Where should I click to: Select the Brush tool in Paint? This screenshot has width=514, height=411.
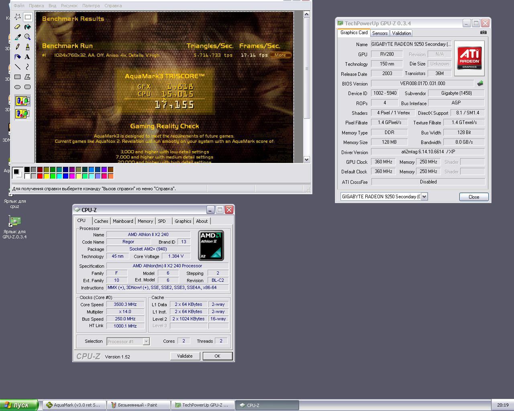coord(28,47)
